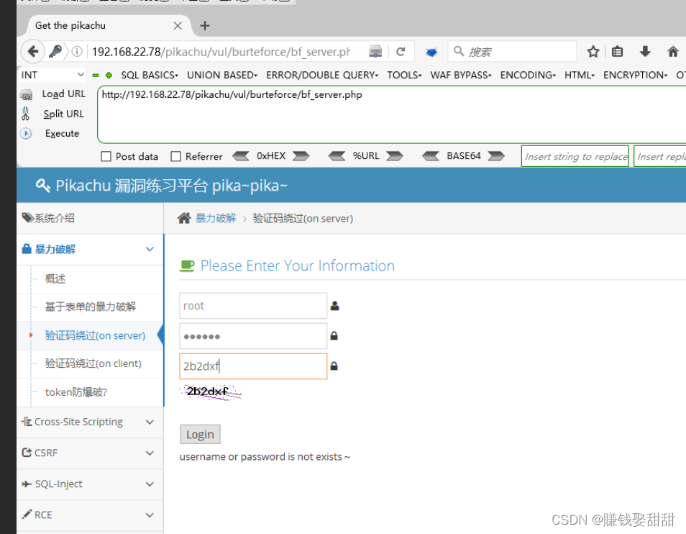Open the INT dropdown
Image resolution: width=686 pixels, height=534 pixels.
(x=52, y=75)
